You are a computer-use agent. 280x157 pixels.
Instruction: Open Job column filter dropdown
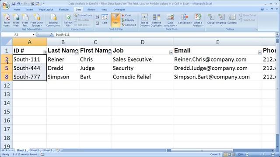pyautogui.click(x=171, y=52)
